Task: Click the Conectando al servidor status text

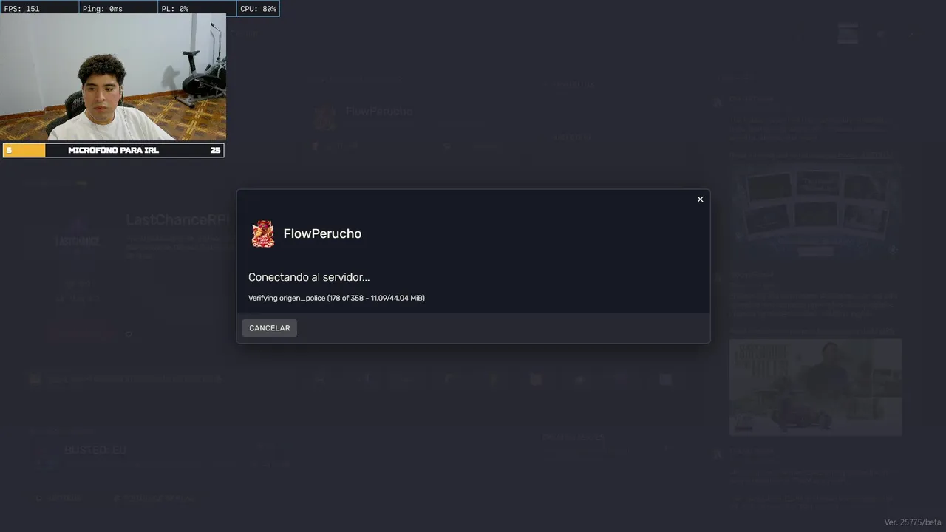Action: click(x=309, y=277)
